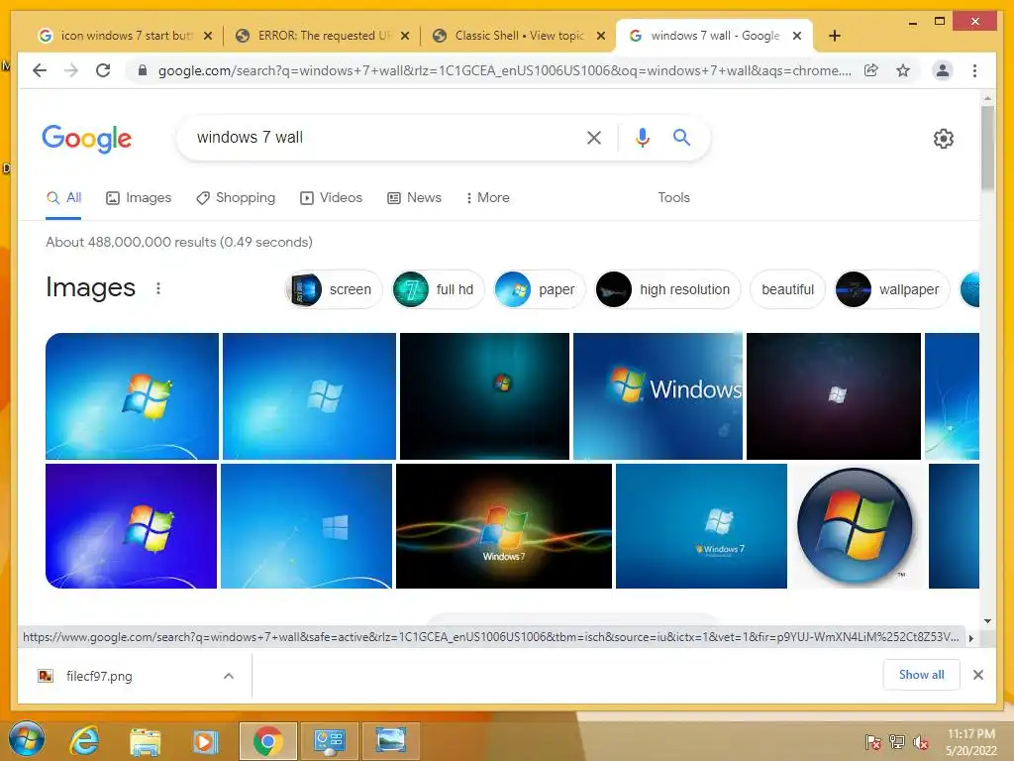1014x761 pixels.
Task: Bookmark this page with the star
Action: pos(903,70)
